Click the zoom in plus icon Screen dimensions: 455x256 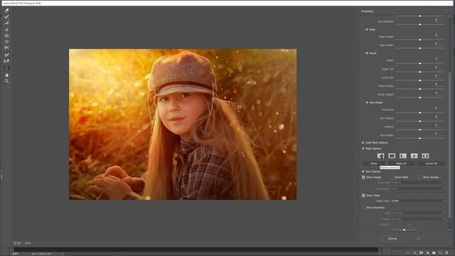click(x=19, y=243)
